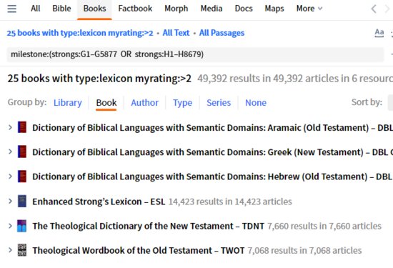Click the '49,392 results in 49,392 articles' summary
The image size is (393, 268).
click(295, 79)
